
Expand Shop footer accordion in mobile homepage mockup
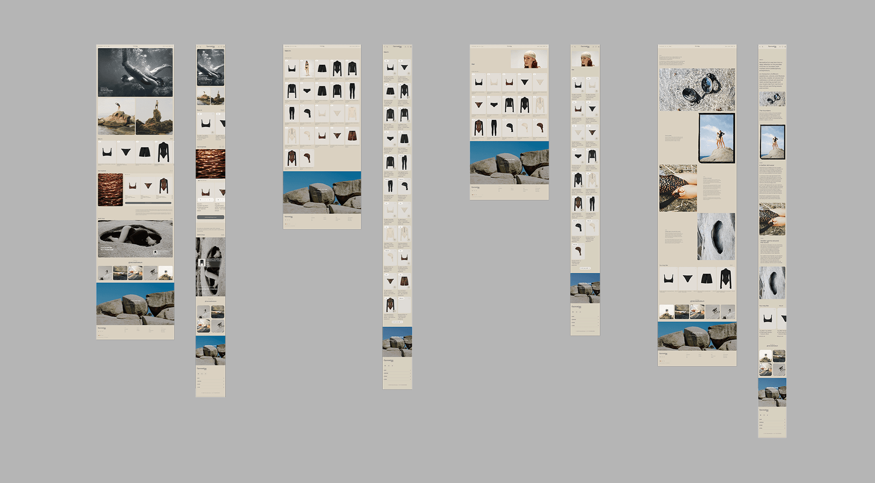(210, 378)
